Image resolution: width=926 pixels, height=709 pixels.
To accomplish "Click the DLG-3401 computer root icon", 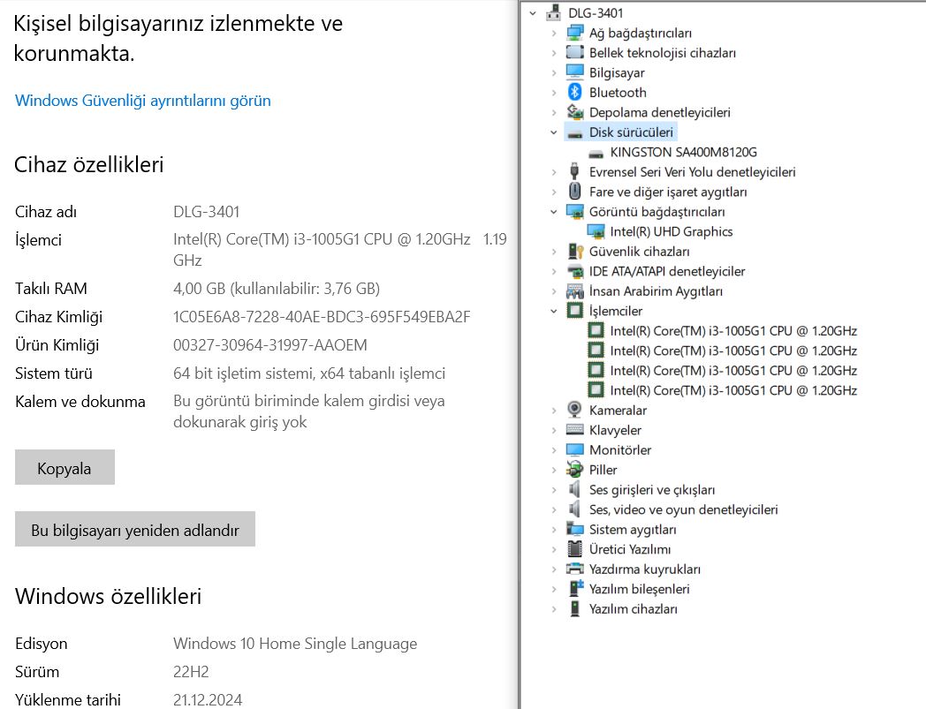I will click(x=553, y=12).
